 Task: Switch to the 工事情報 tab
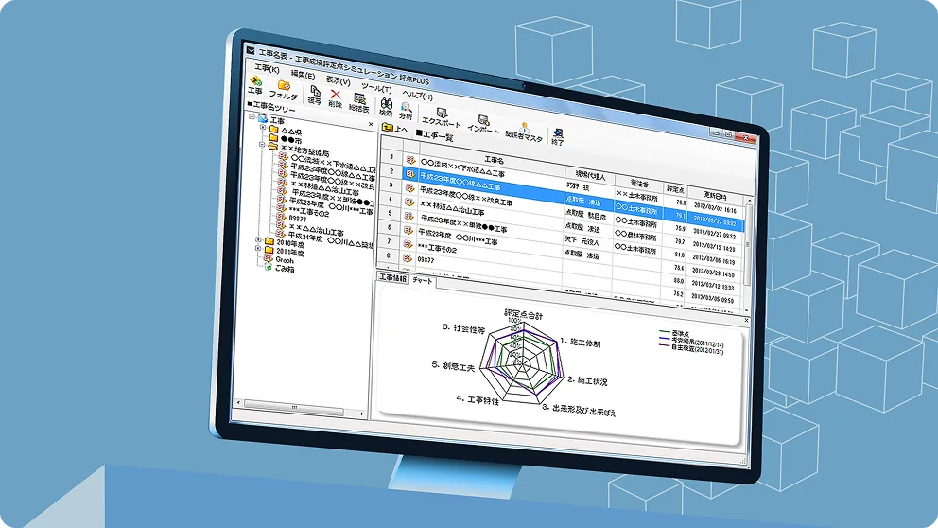click(x=392, y=278)
